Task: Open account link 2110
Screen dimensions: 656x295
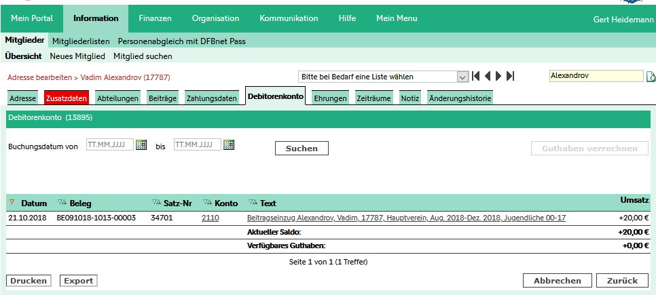Action: (210, 218)
